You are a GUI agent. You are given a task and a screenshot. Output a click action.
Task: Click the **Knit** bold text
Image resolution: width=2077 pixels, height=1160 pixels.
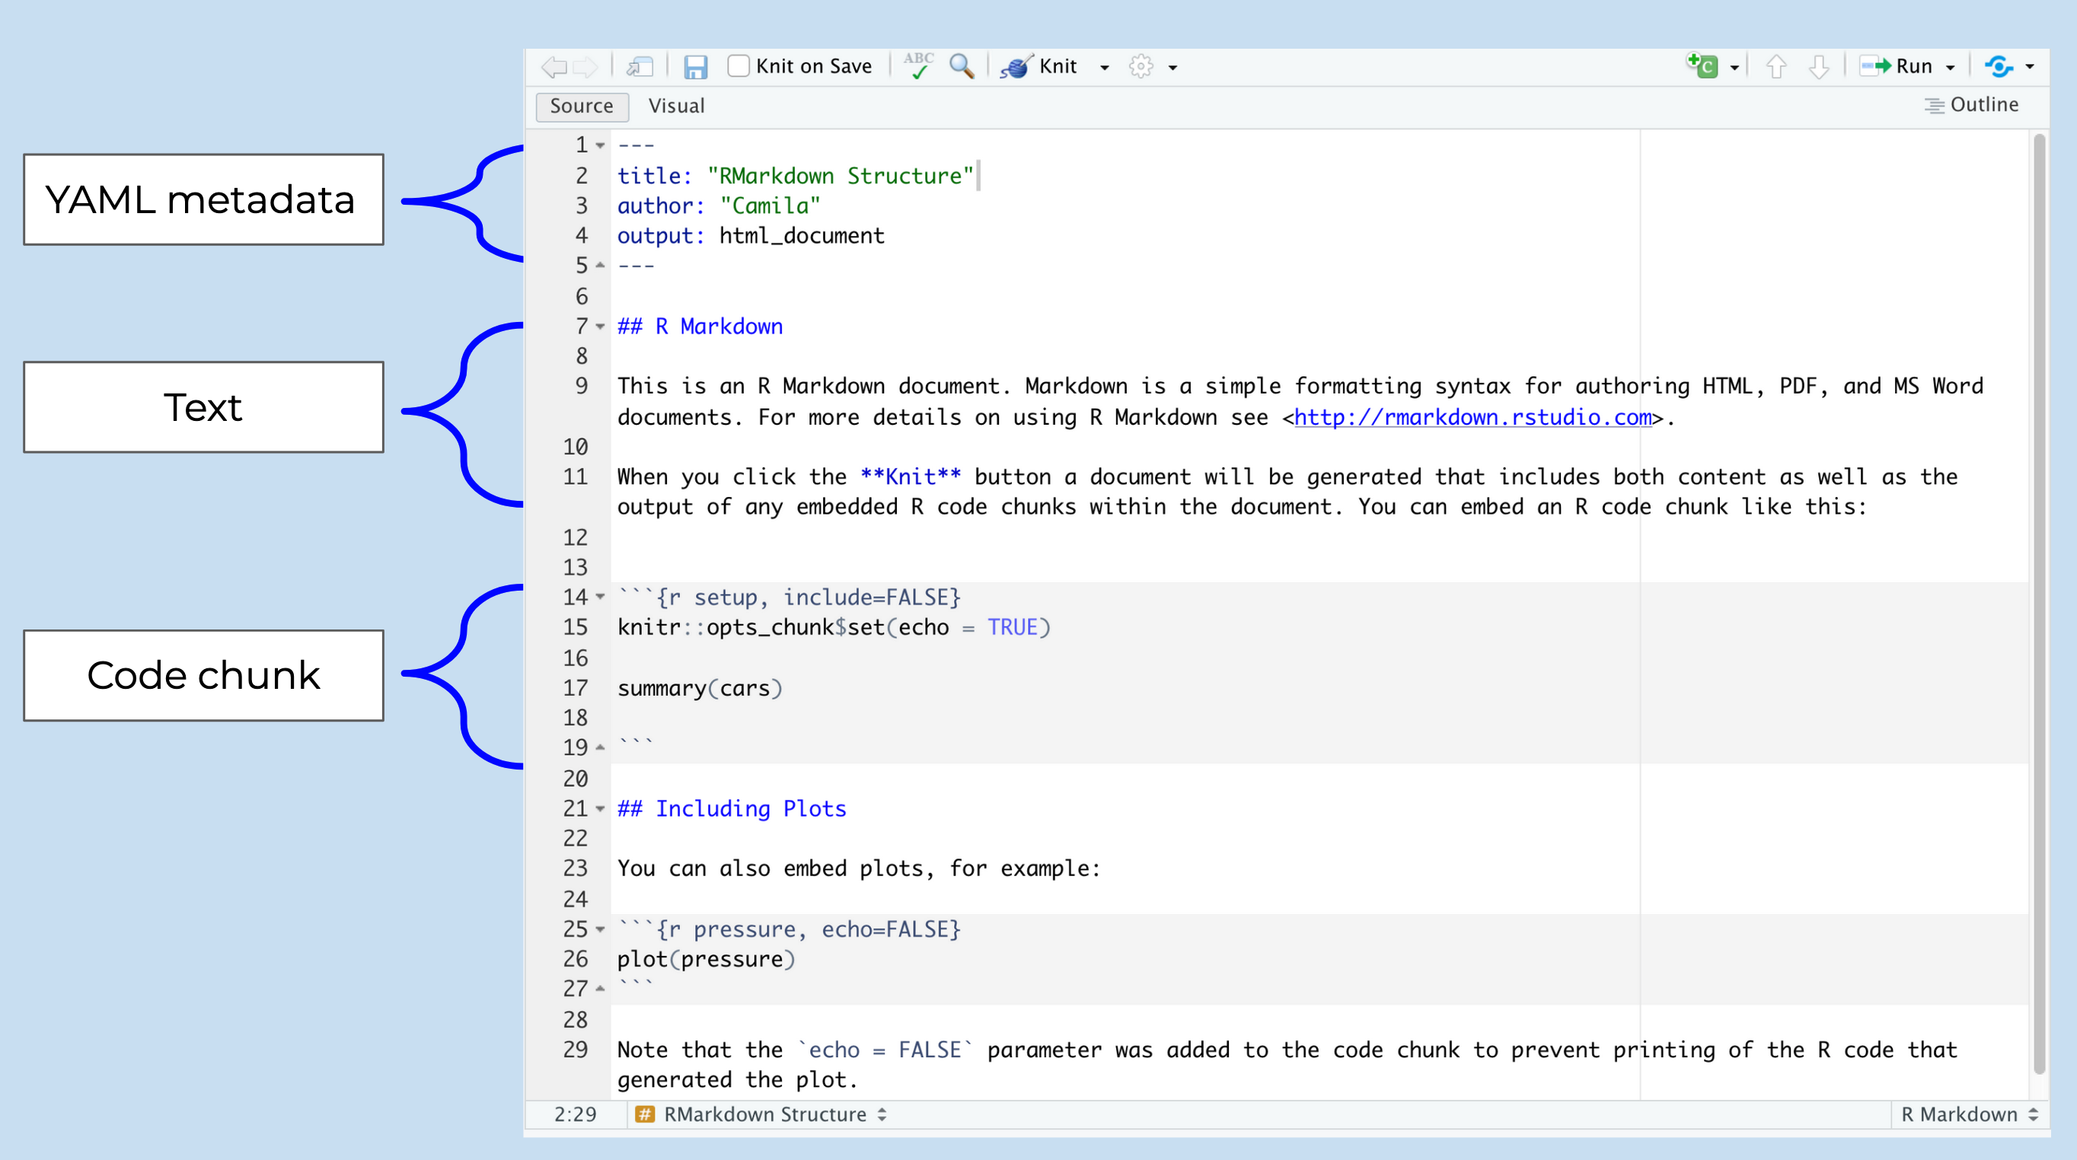coord(911,476)
